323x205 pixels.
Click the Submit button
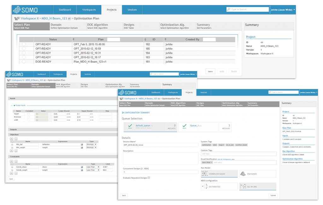click(x=273, y=196)
